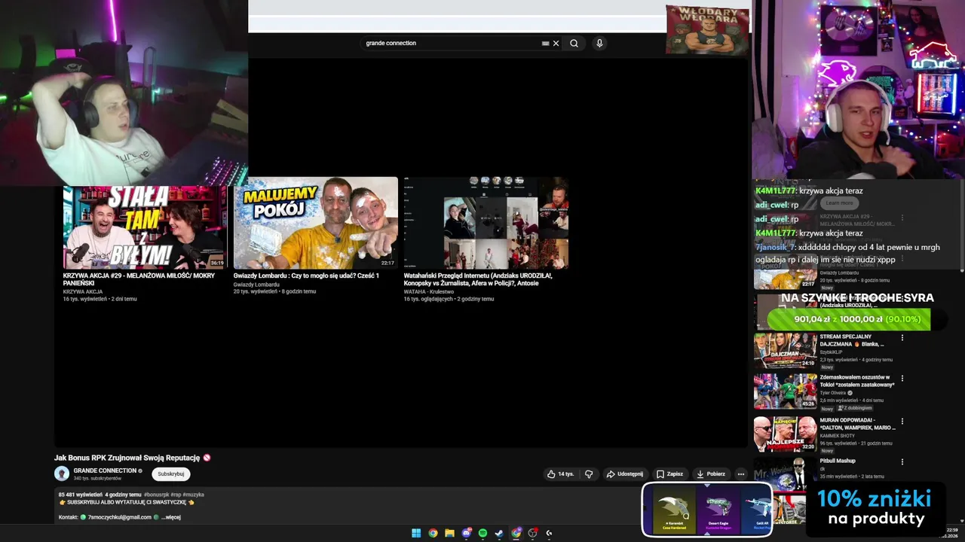965x542 pixels.
Task: Open File Explorer from taskbar
Action: click(x=449, y=533)
